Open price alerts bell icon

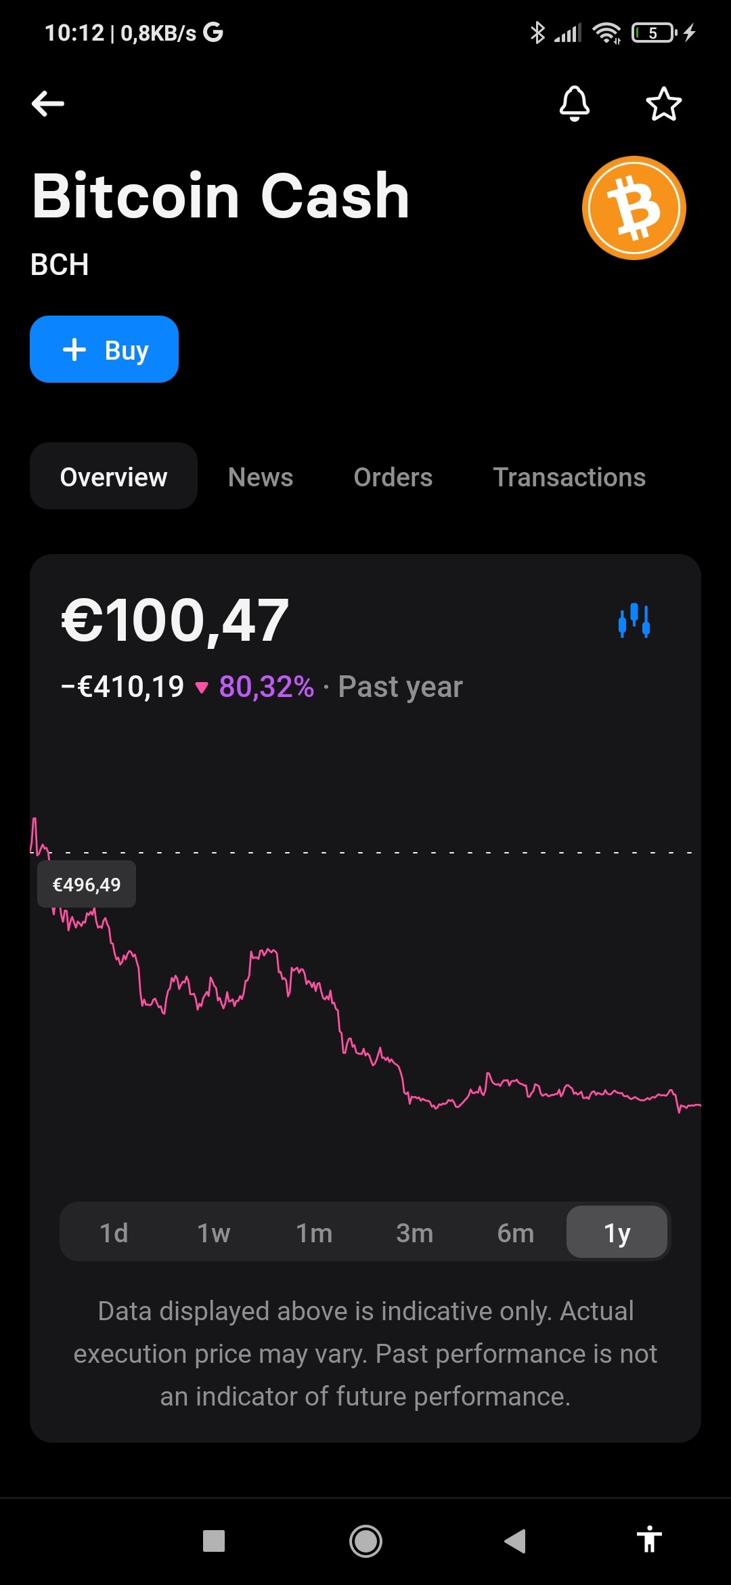[575, 104]
